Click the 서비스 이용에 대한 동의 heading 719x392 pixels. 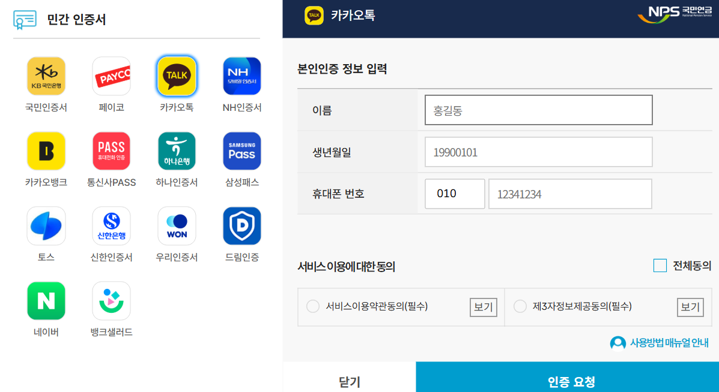pyautogui.click(x=346, y=266)
